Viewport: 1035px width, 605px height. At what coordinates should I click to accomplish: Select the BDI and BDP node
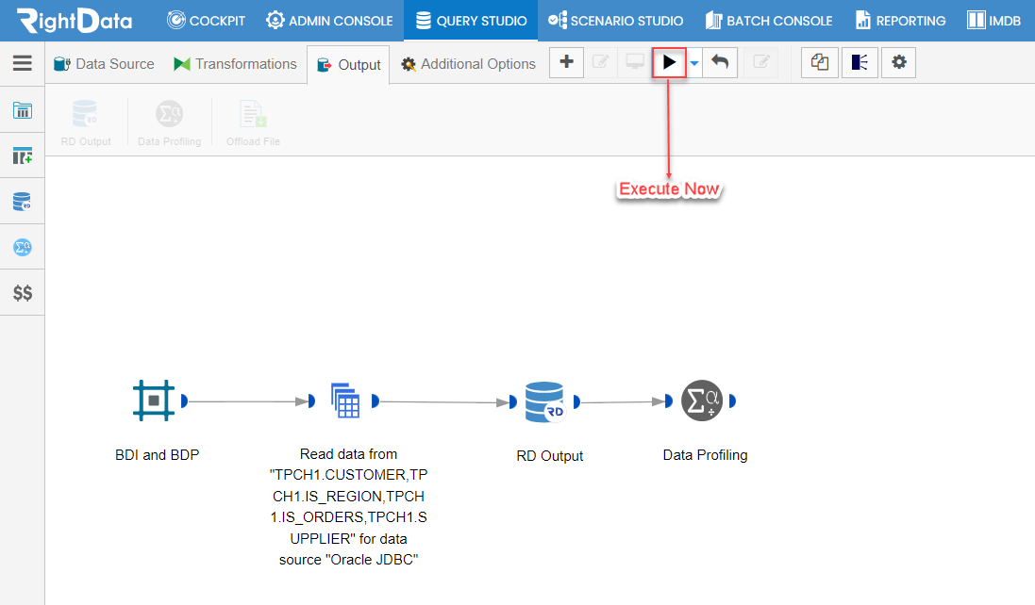click(x=154, y=401)
